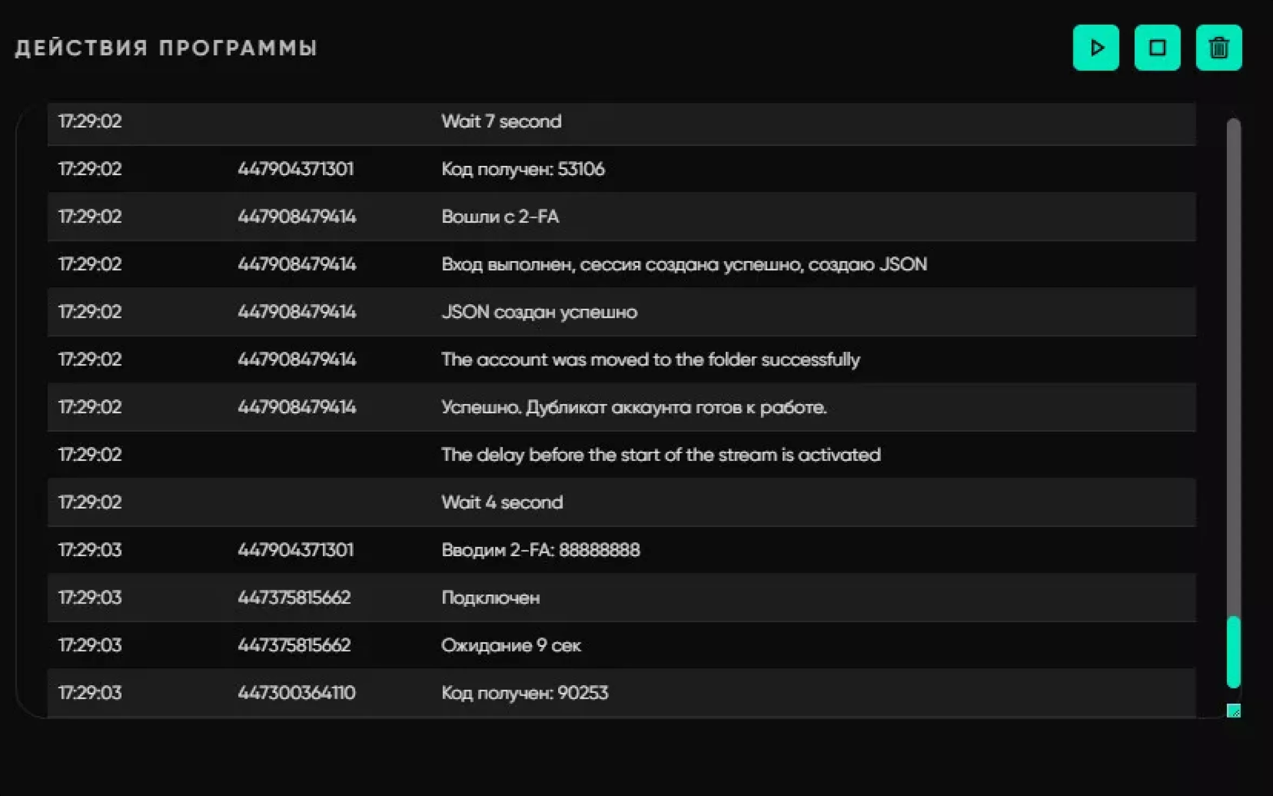Click the resize grip at the log corner
This screenshot has height=796, width=1273.
click(1234, 711)
